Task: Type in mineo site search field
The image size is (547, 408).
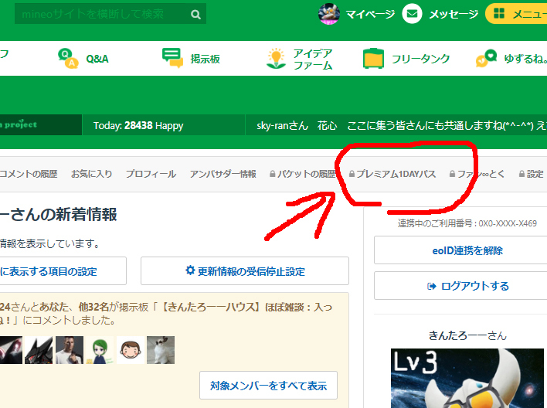Action: tap(100, 14)
